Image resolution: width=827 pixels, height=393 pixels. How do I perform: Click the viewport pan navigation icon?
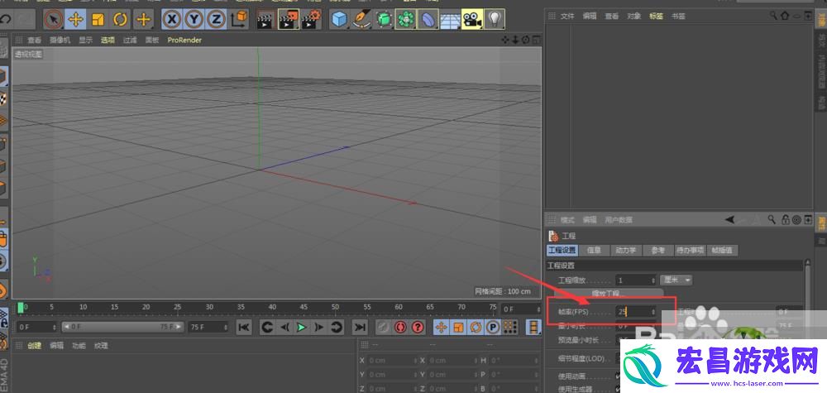tap(505, 40)
